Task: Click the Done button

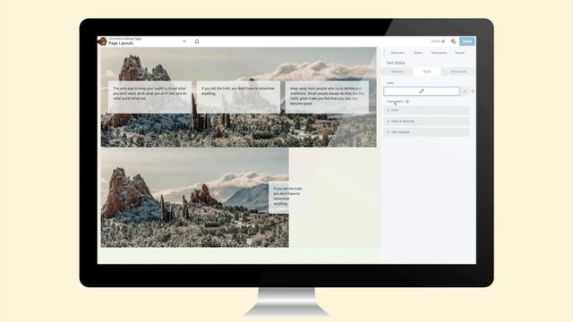Action: (467, 41)
